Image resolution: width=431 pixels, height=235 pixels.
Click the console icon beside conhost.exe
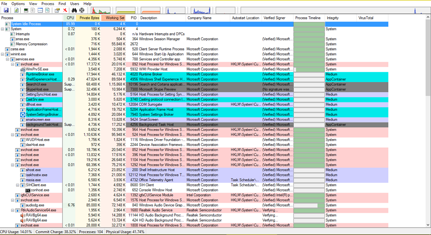point(28,190)
